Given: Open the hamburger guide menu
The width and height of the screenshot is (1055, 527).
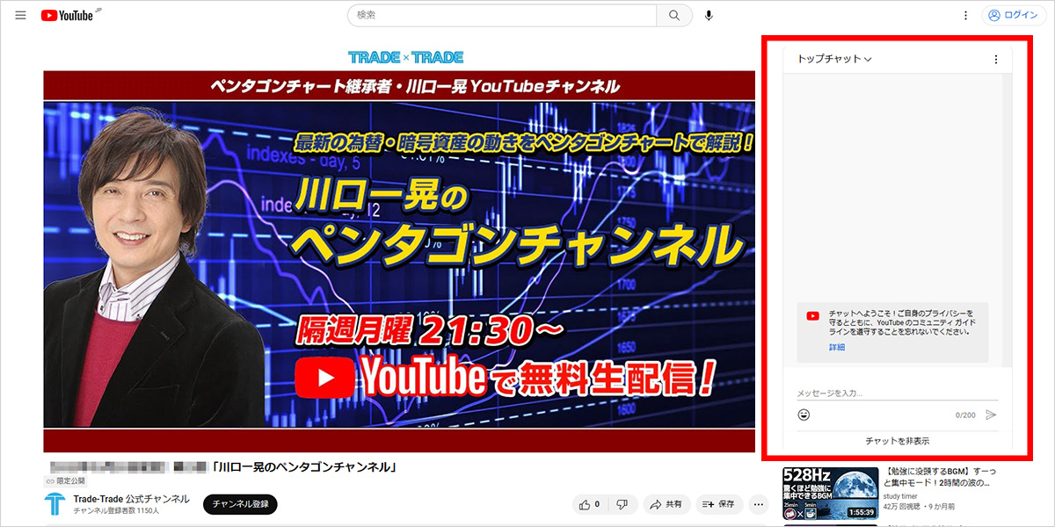Looking at the screenshot, I should pos(21,15).
